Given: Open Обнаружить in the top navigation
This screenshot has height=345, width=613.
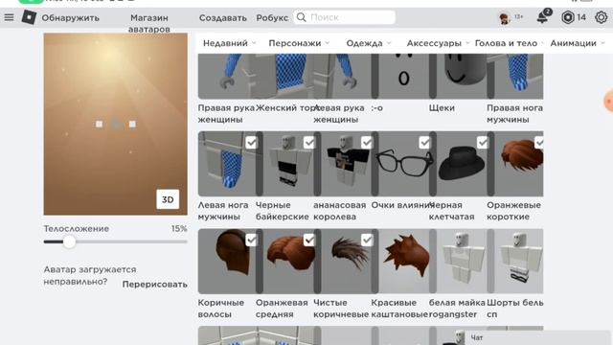Looking at the screenshot, I should [x=70, y=18].
